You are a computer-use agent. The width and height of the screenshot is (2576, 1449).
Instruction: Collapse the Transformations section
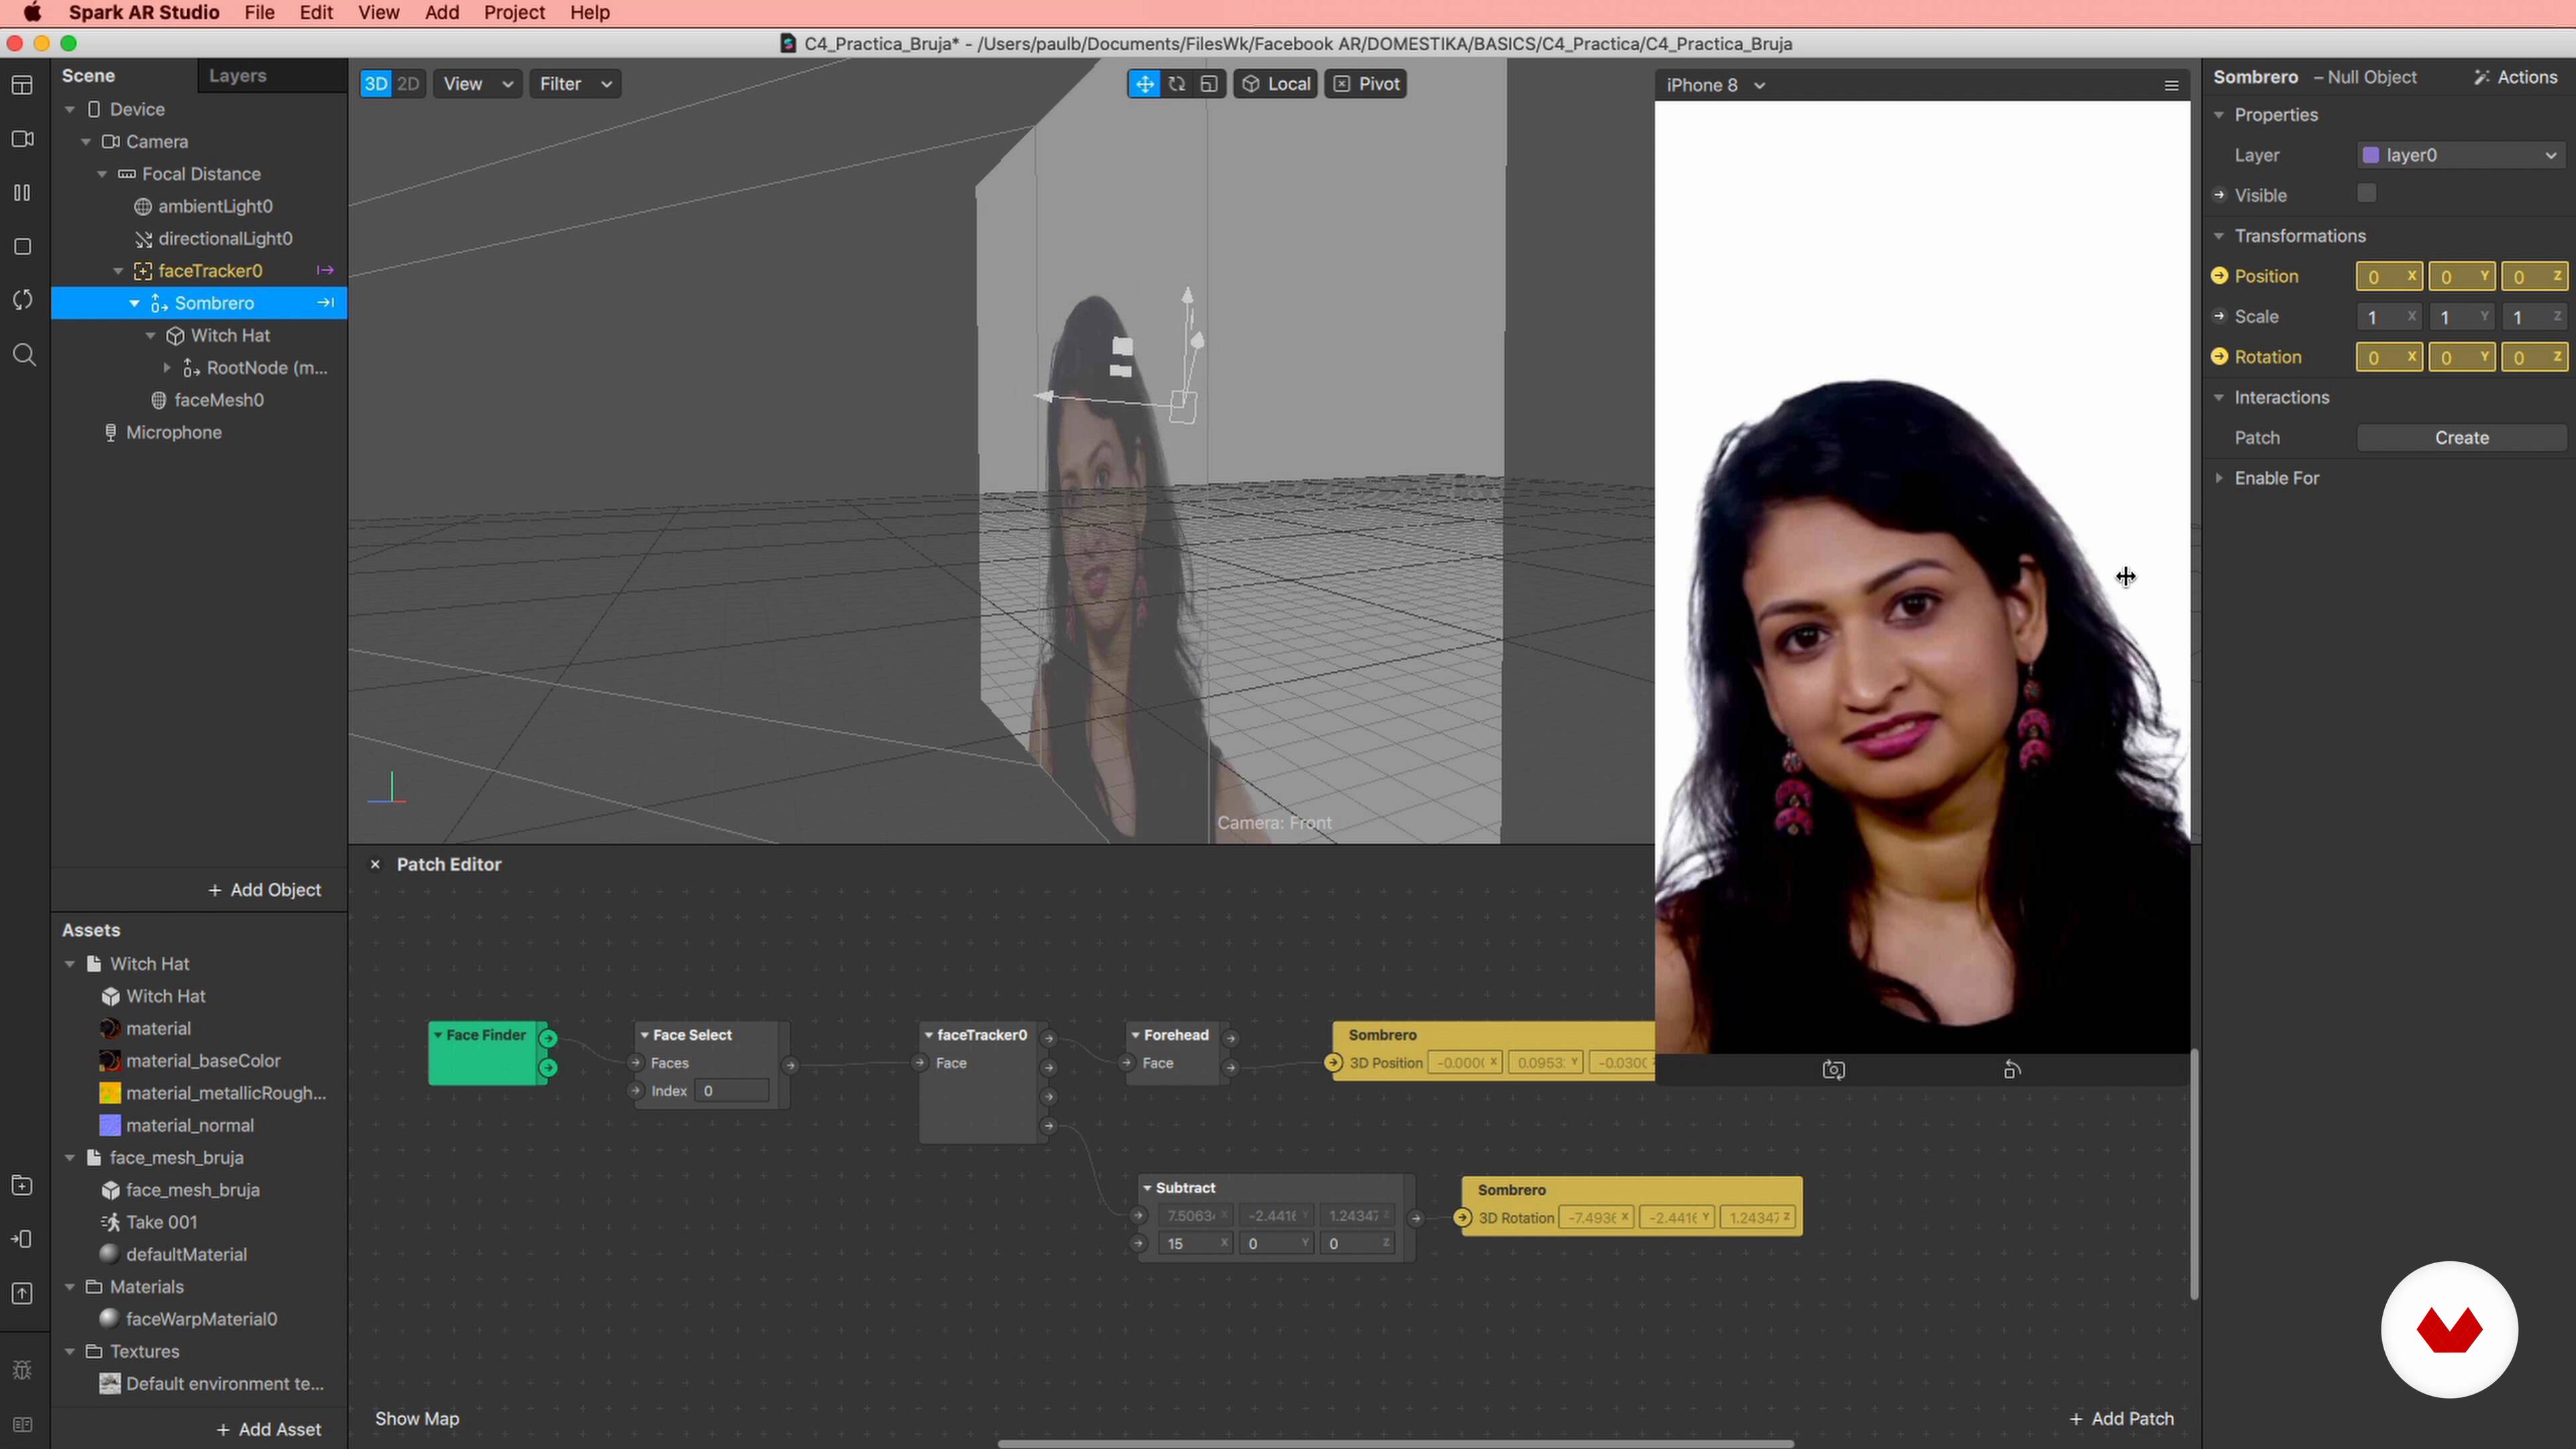click(x=2219, y=236)
